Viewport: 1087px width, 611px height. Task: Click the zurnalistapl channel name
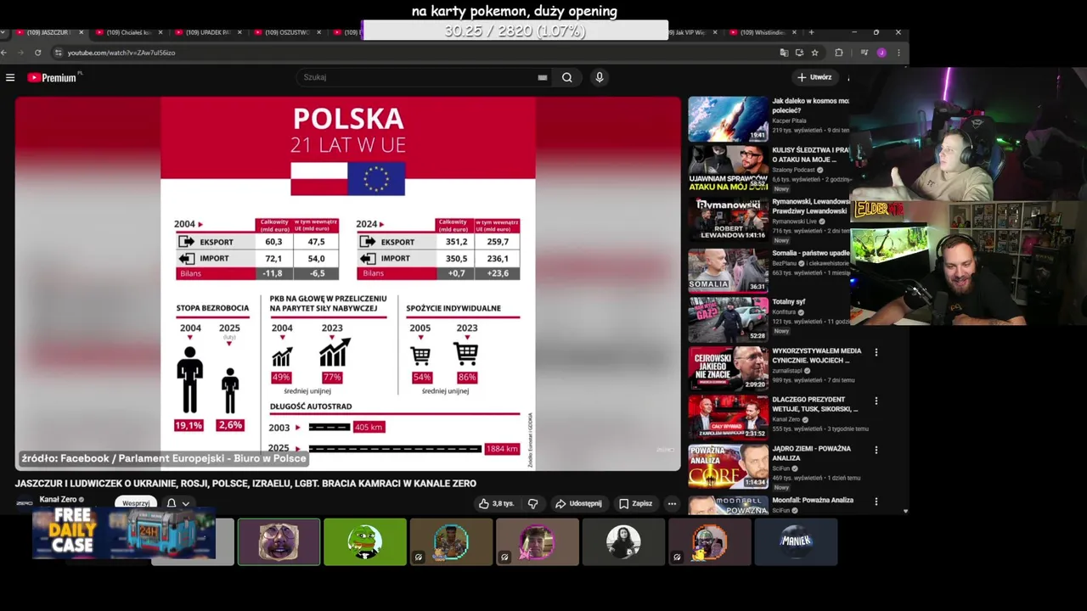787,371
